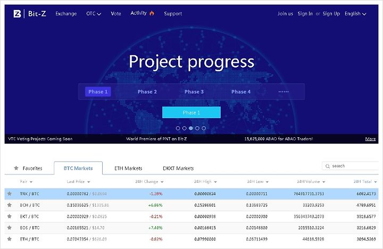Select the first carousel dot
This screenshot has width=383, height=249.
pos(178,128)
